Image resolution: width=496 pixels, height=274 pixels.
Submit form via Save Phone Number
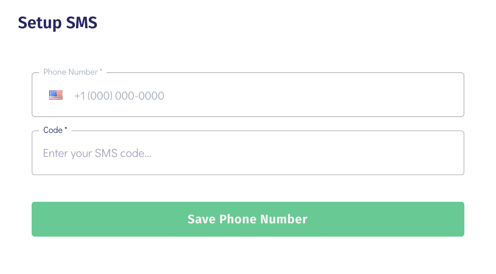point(248,219)
